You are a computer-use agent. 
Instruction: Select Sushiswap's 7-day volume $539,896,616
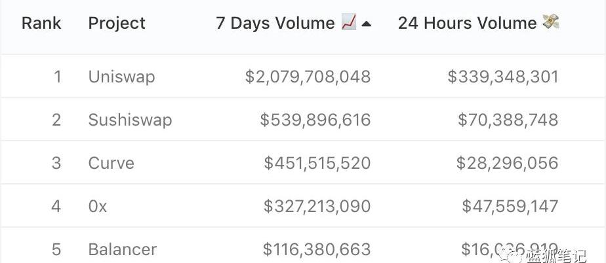tap(315, 120)
